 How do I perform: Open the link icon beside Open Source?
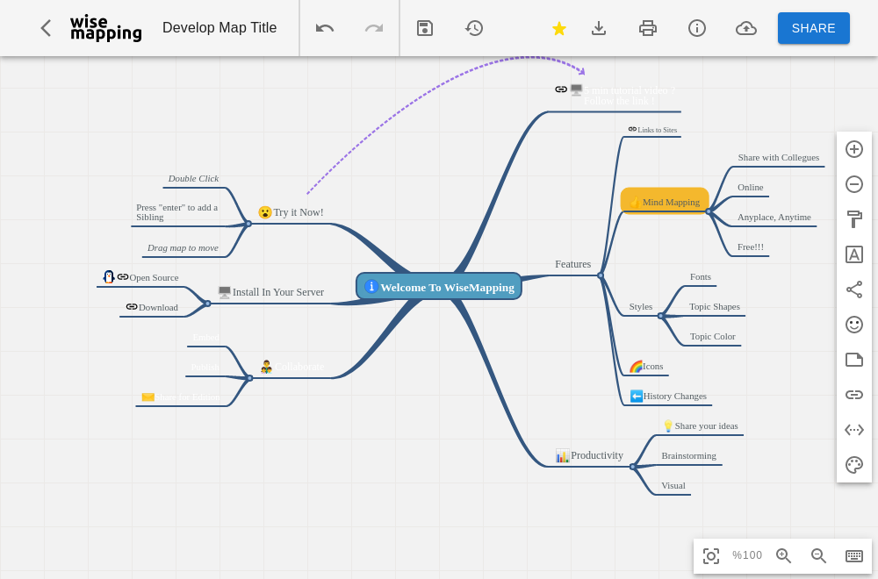[123, 276]
